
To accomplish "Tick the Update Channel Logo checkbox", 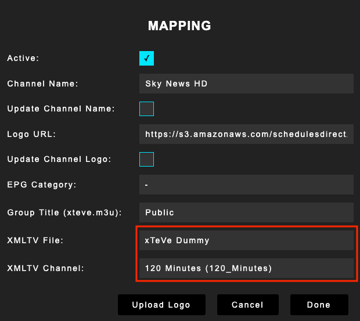I will (x=146, y=159).
